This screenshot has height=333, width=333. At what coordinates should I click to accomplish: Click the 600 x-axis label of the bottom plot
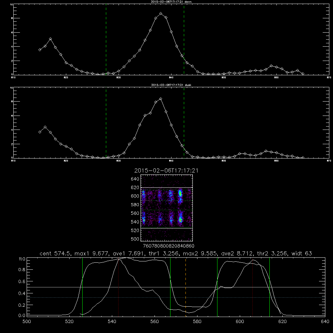pyautogui.click(x=240, y=322)
